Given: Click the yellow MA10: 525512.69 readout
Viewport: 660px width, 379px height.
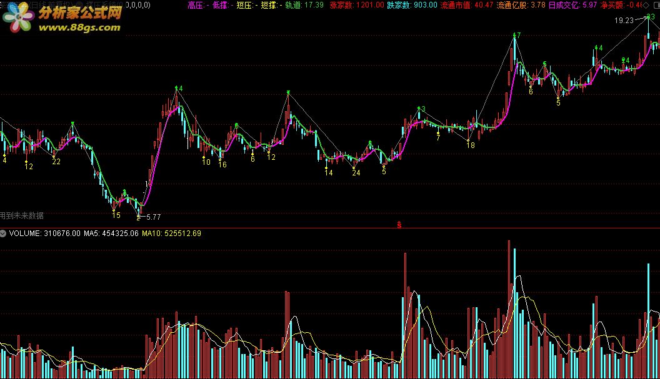Looking at the screenshot, I should 171,234.
